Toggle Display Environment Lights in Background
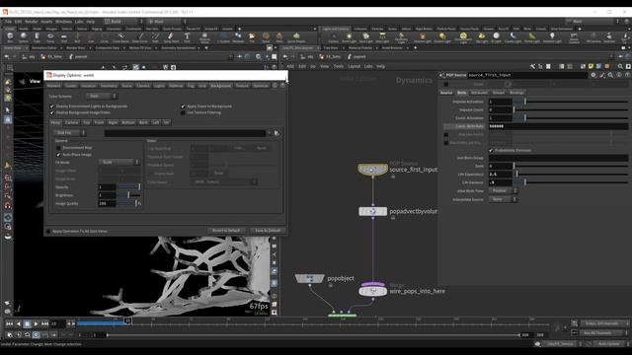 [x=52, y=106]
